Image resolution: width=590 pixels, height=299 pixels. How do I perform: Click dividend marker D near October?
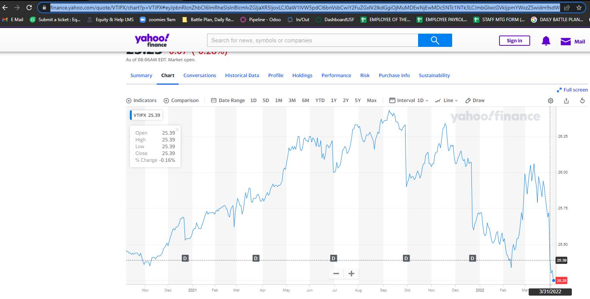(406, 258)
